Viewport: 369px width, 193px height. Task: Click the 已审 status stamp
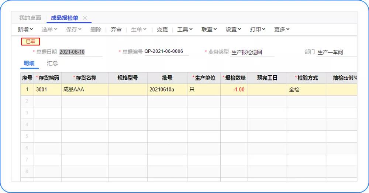pyautogui.click(x=31, y=42)
